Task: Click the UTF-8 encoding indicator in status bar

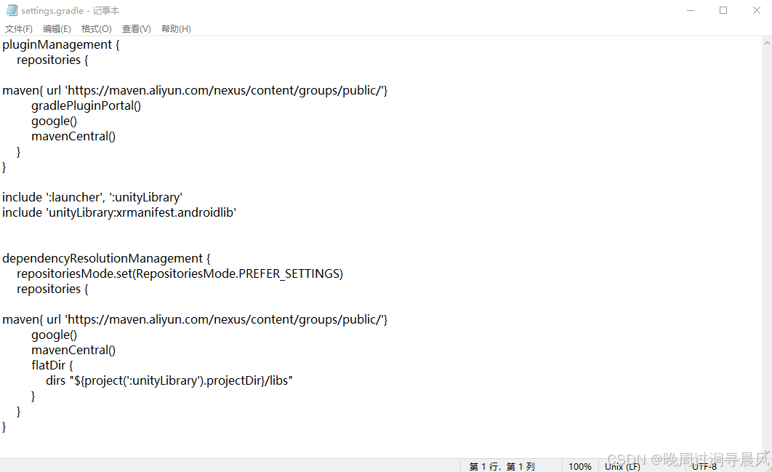Action: tap(704, 466)
